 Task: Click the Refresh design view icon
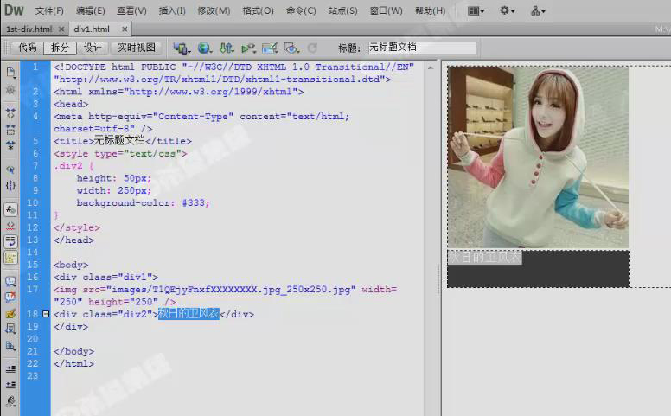pyautogui.click(x=311, y=48)
